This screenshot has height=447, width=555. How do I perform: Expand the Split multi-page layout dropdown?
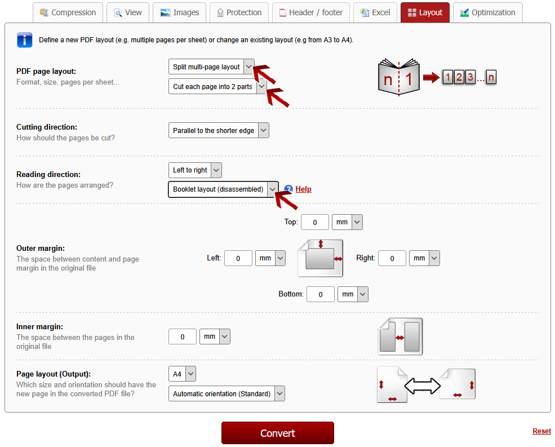[x=211, y=67]
